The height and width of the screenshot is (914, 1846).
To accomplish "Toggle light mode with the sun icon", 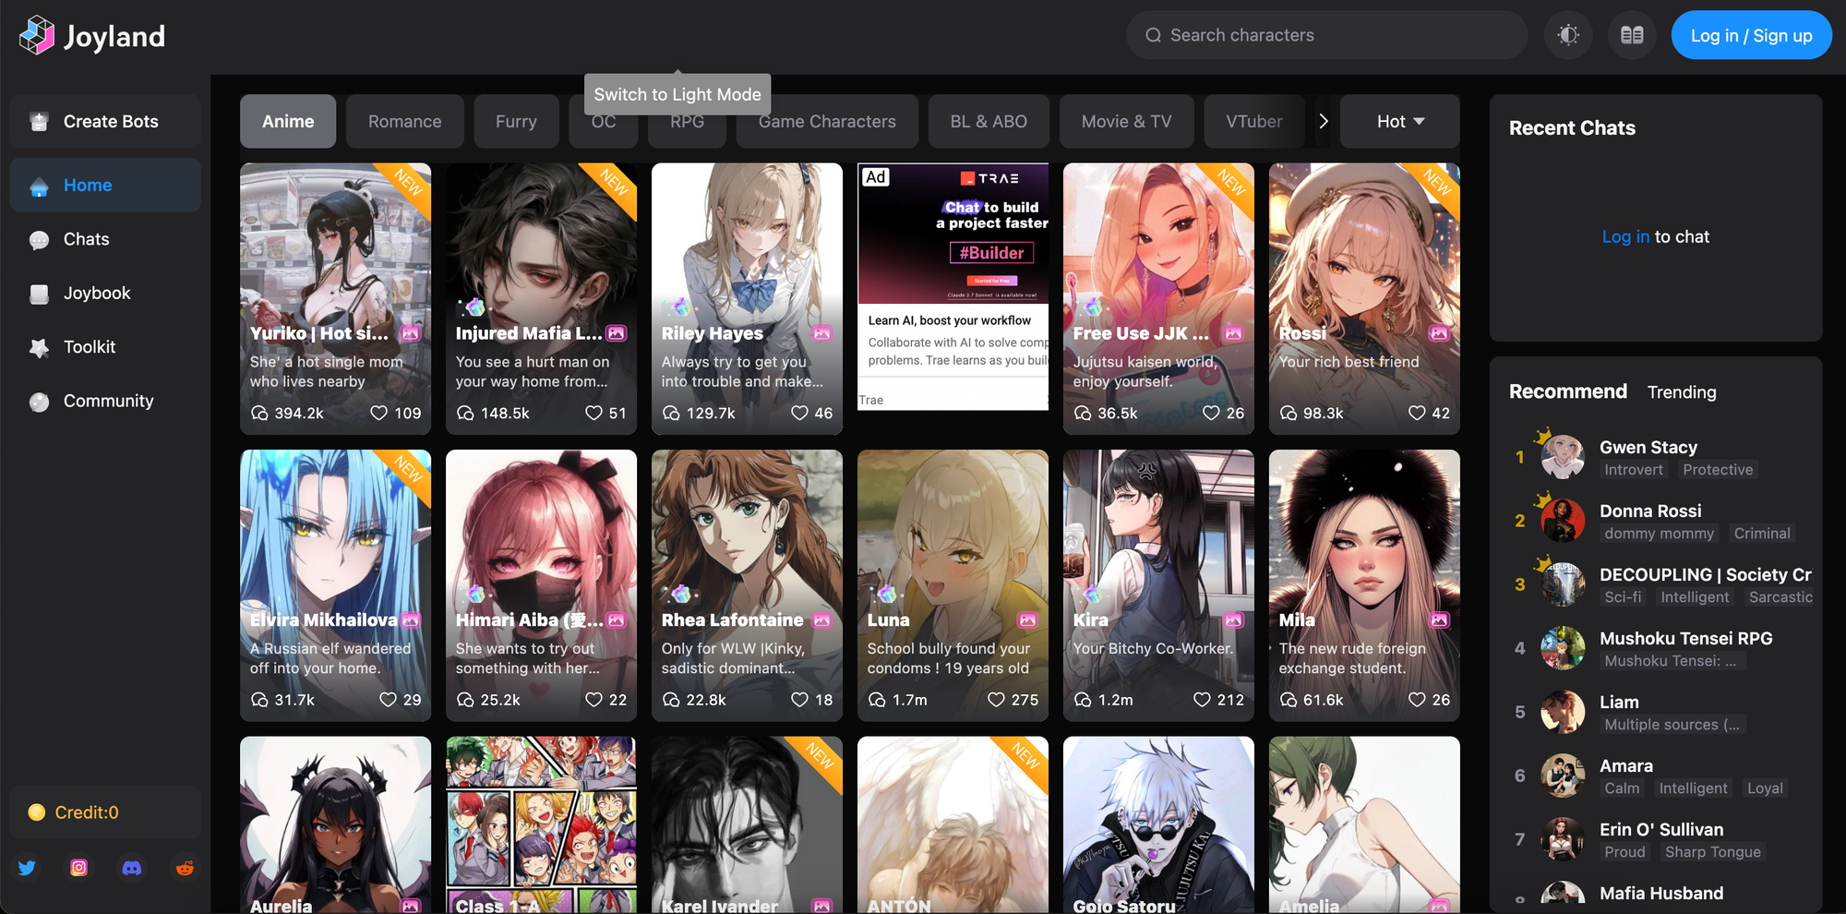I will coord(1568,35).
